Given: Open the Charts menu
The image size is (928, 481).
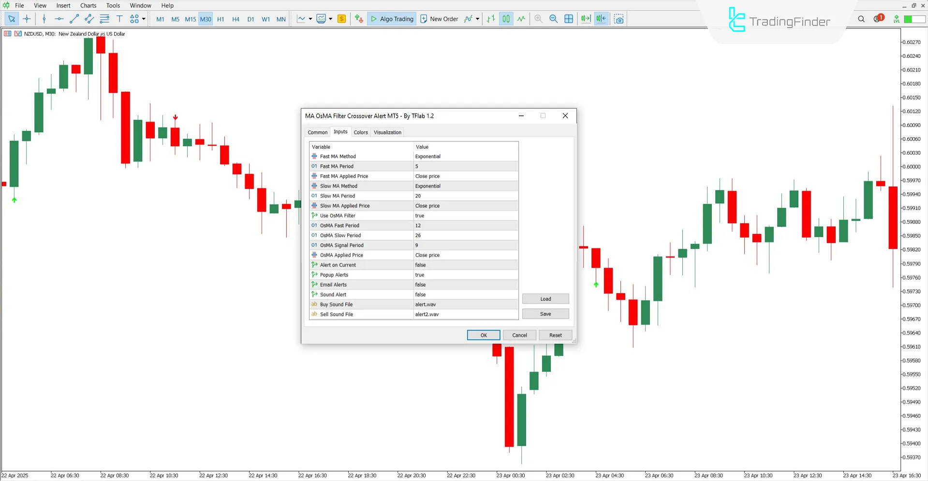Looking at the screenshot, I should point(88,5).
